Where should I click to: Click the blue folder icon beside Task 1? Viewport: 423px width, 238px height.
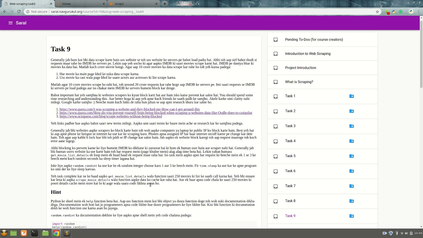point(352,96)
